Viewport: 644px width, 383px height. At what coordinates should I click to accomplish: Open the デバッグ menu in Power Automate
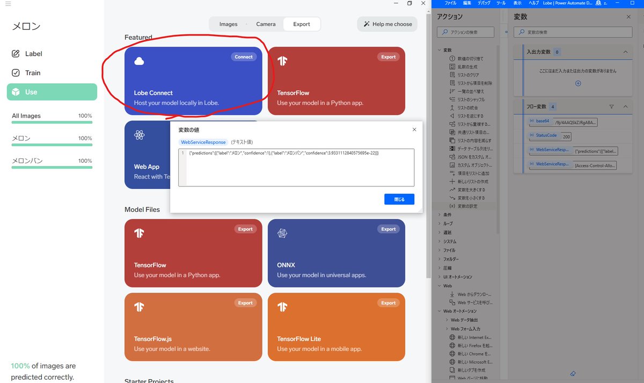[484, 3]
